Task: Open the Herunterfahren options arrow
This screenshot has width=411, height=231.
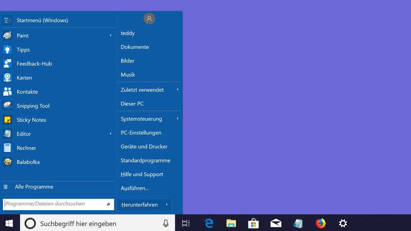Action: 167,205
